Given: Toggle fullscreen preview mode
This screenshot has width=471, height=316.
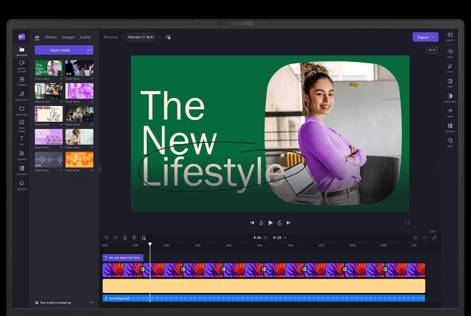Looking at the screenshot, I should [x=407, y=223].
